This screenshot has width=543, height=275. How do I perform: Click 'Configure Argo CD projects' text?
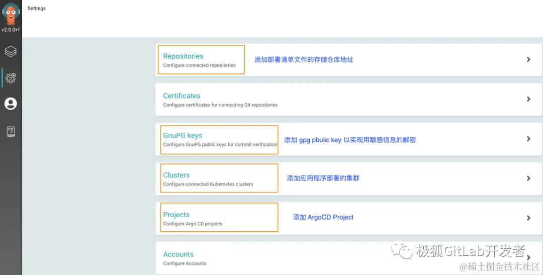pyautogui.click(x=193, y=224)
